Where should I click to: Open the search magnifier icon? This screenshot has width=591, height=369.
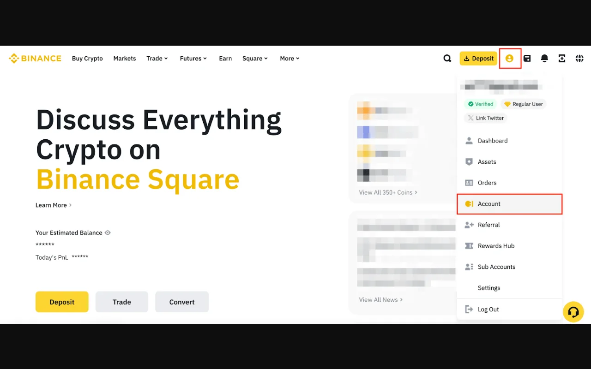tap(447, 58)
